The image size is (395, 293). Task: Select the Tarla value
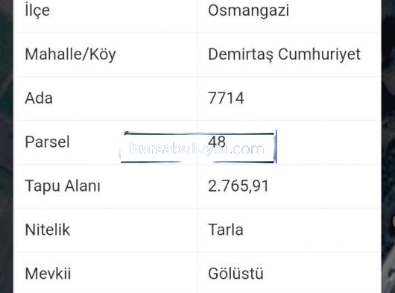pos(226,230)
